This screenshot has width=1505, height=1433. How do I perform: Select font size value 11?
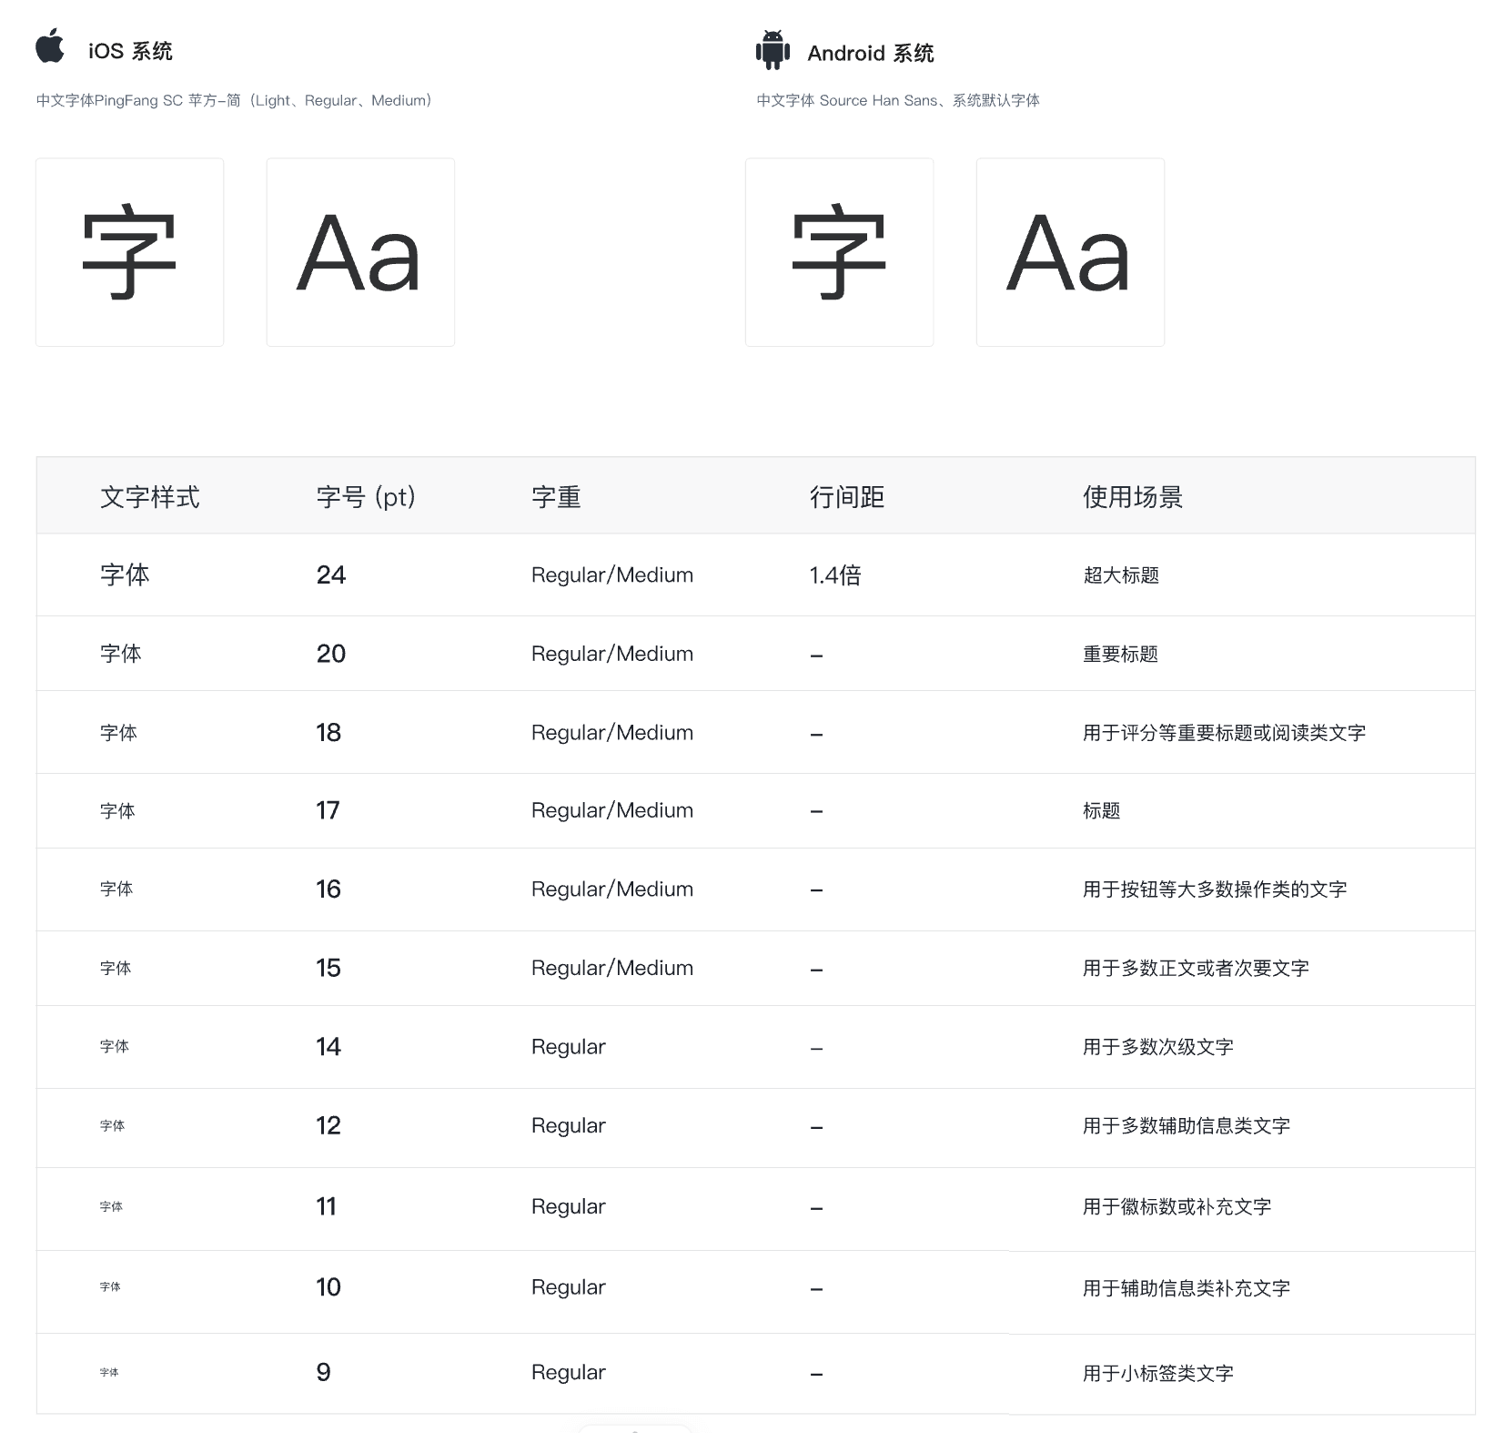(326, 1206)
